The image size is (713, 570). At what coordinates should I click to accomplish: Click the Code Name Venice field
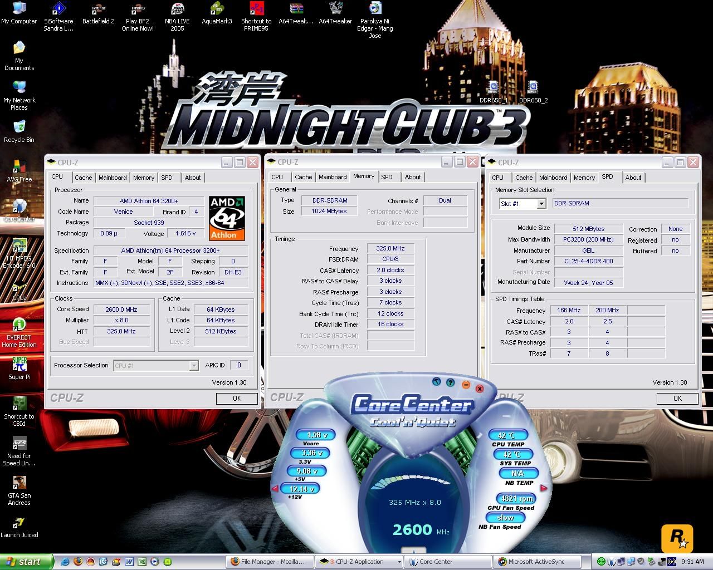(124, 212)
